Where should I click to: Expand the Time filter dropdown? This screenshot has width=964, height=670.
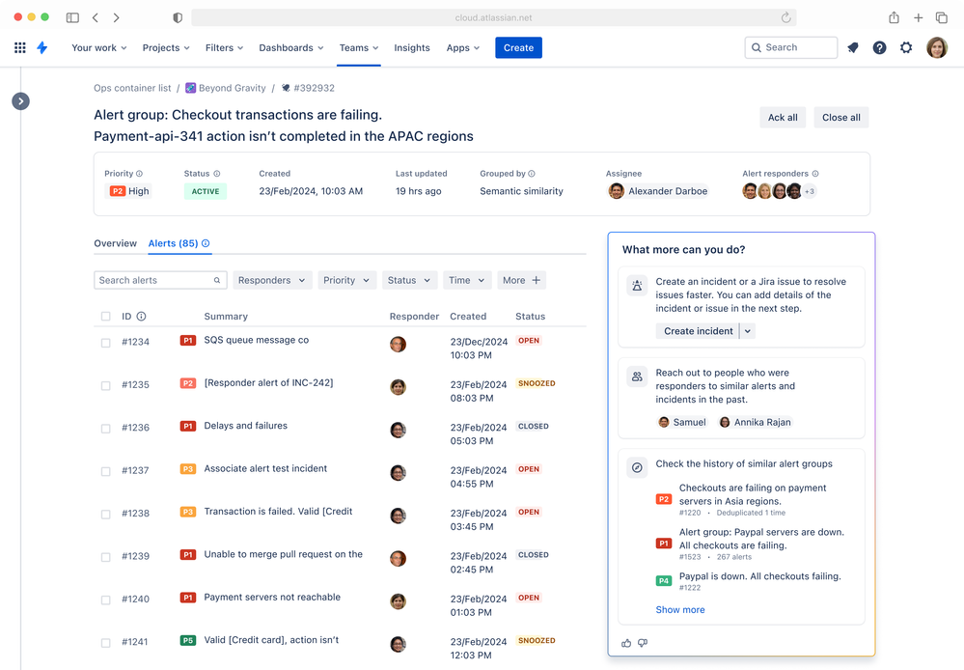pos(467,280)
